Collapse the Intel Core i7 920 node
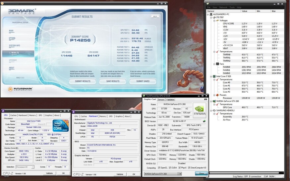290x181 pixels. pos(211,76)
